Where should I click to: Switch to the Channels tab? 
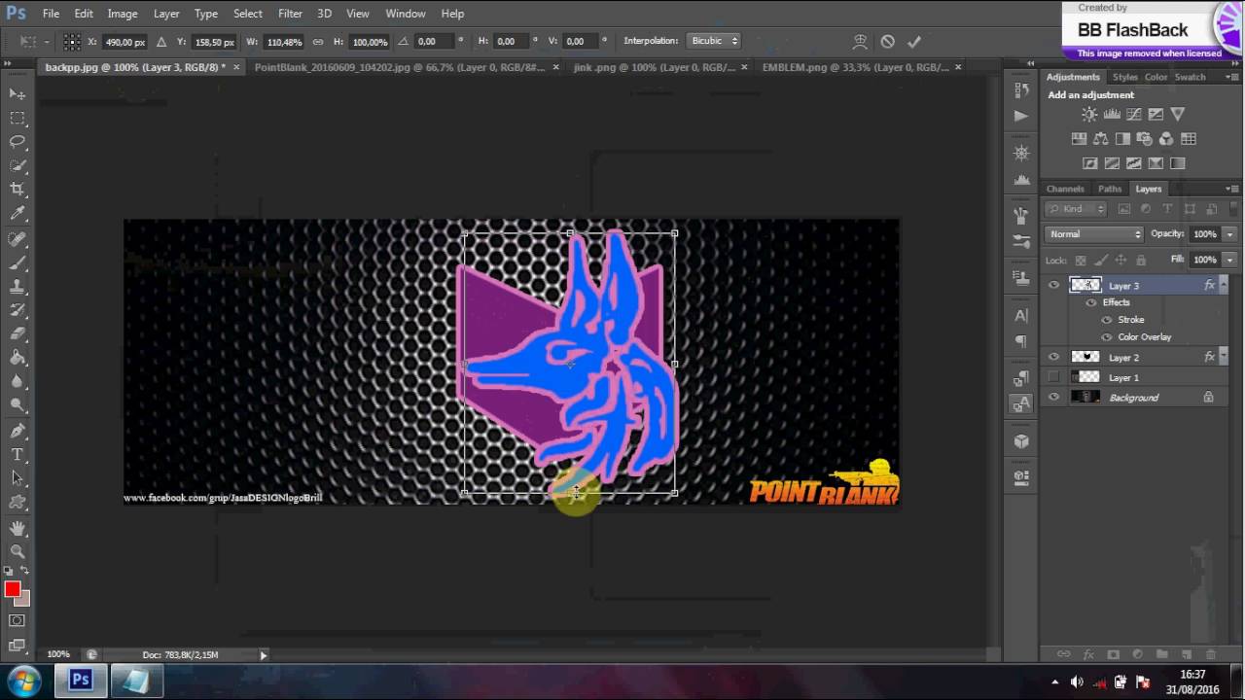[x=1065, y=189]
